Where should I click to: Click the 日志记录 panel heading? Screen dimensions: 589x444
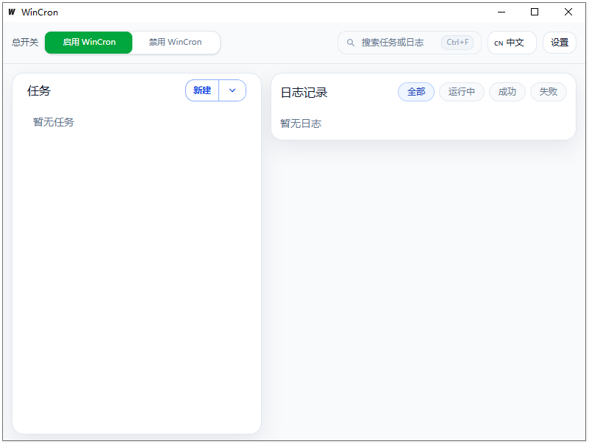click(304, 92)
